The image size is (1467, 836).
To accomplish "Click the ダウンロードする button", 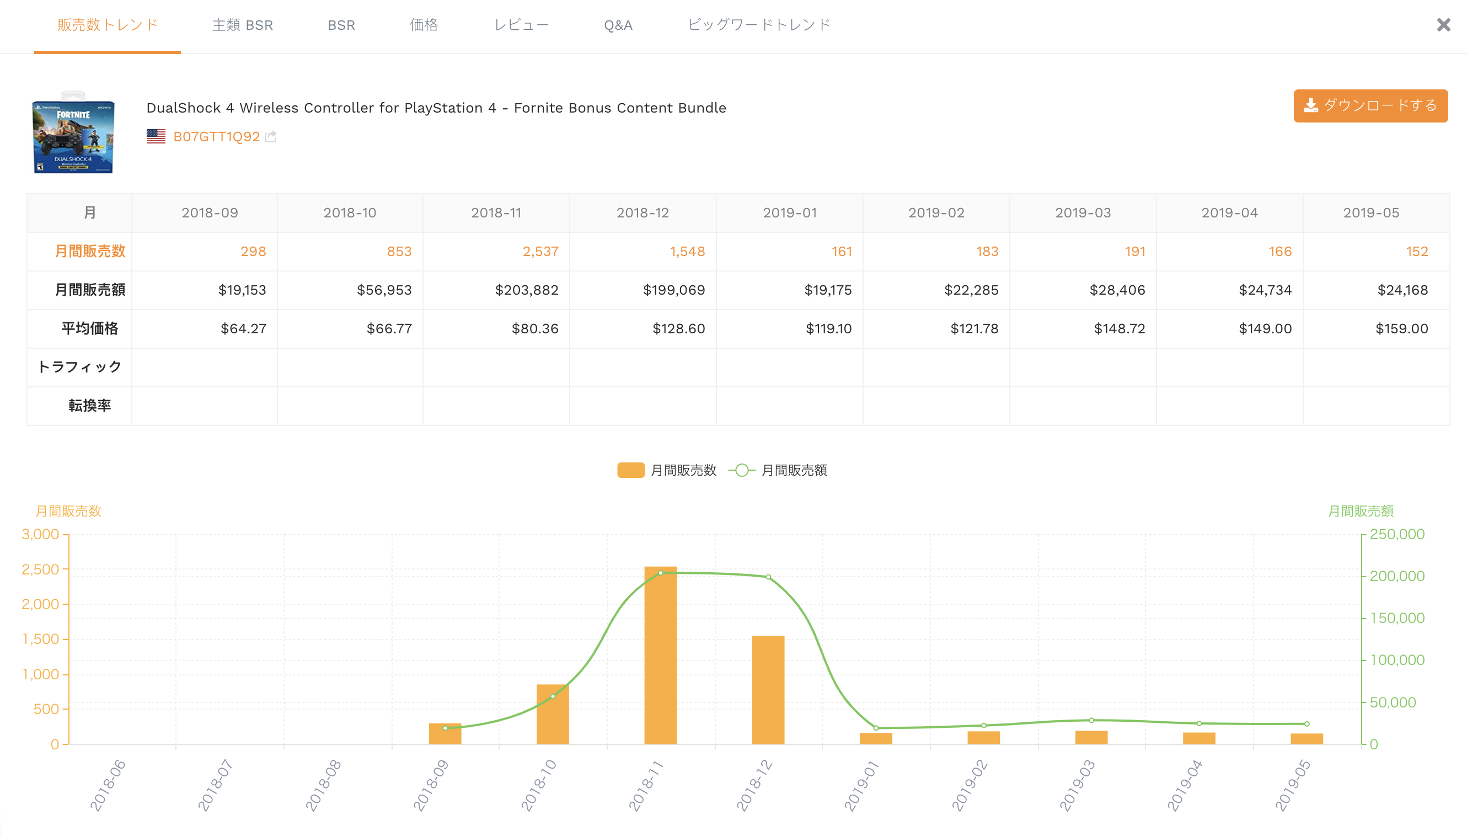I will tap(1370, 105).
